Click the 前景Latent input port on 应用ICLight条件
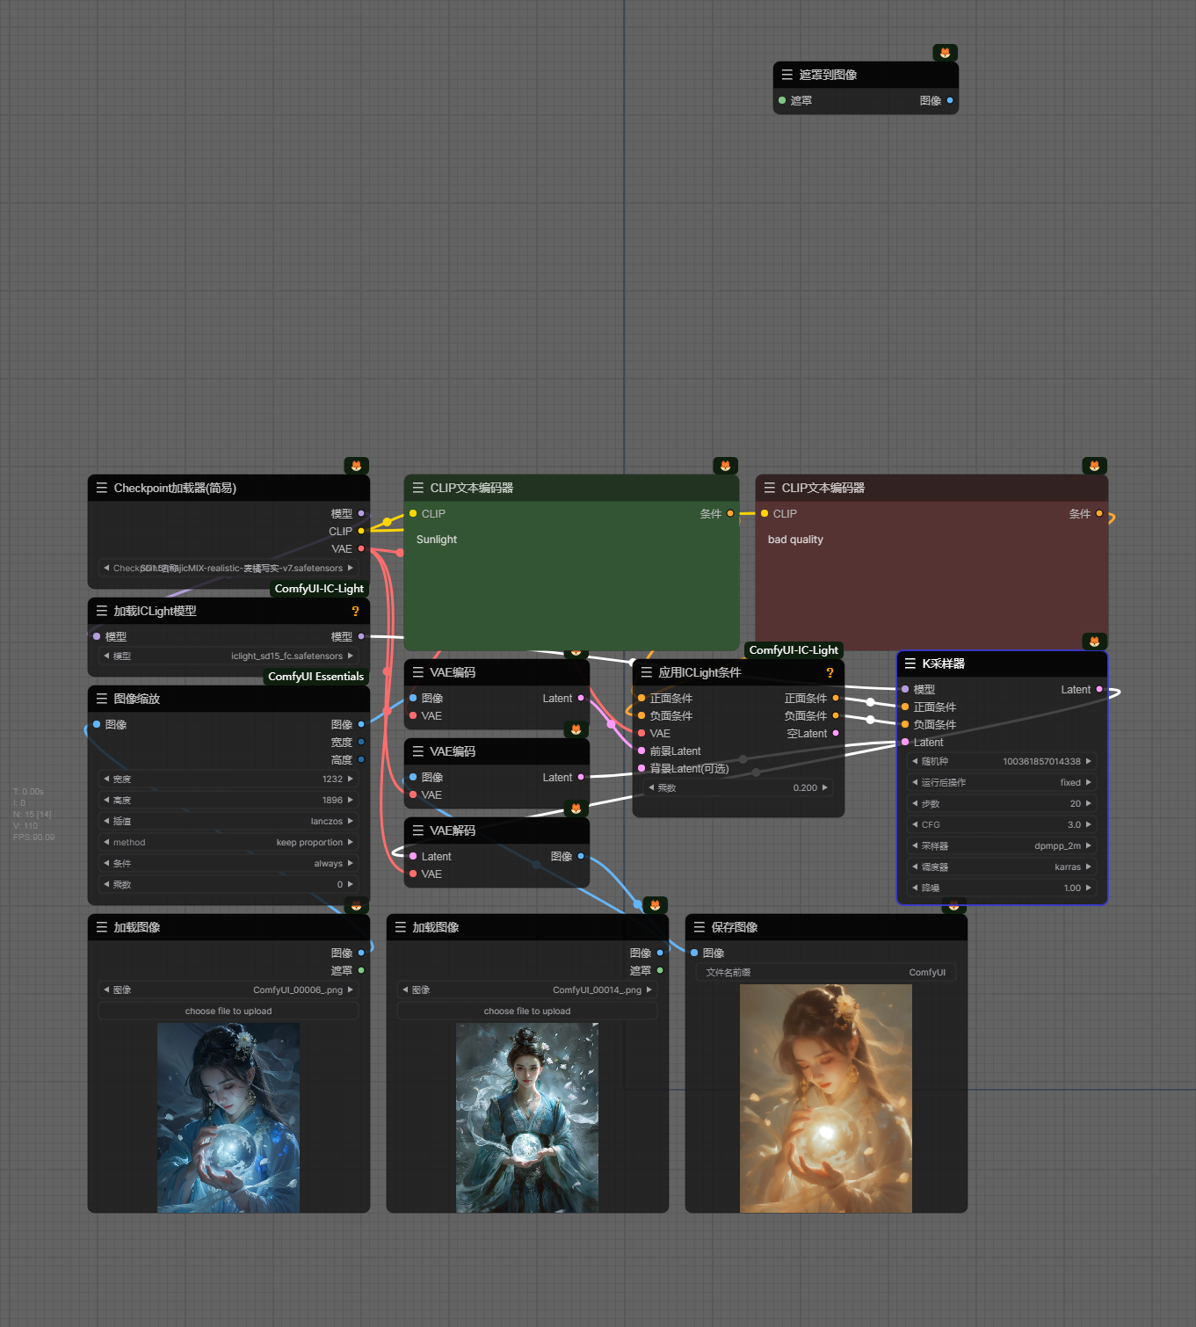The height and width of the screenshot is (1327, 1196). 641,751
